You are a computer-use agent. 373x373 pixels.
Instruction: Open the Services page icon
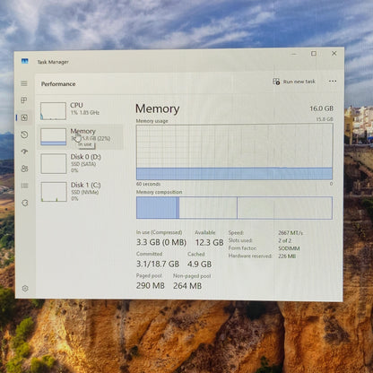(x=25, y=203)
